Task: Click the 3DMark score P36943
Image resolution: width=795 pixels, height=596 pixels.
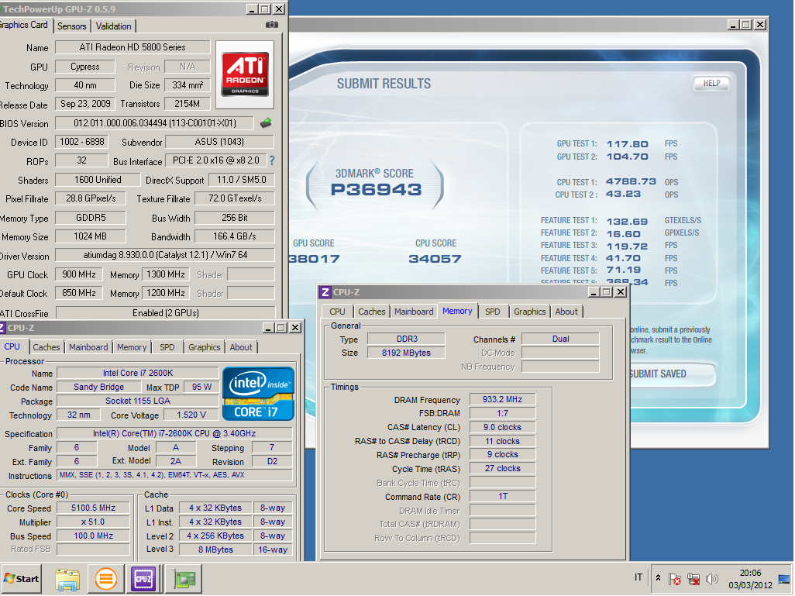Action: [x=377, y=190]
